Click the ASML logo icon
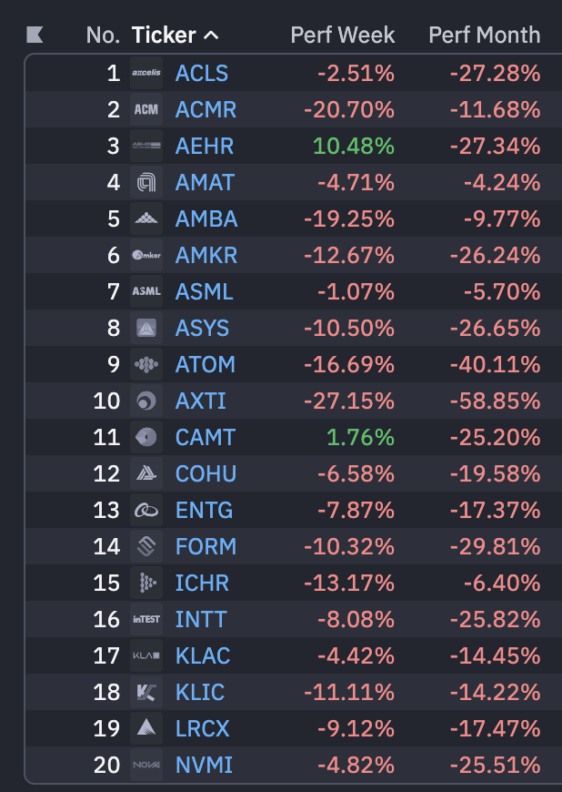Viewport: 562px width, 792px height. point(146,291)
